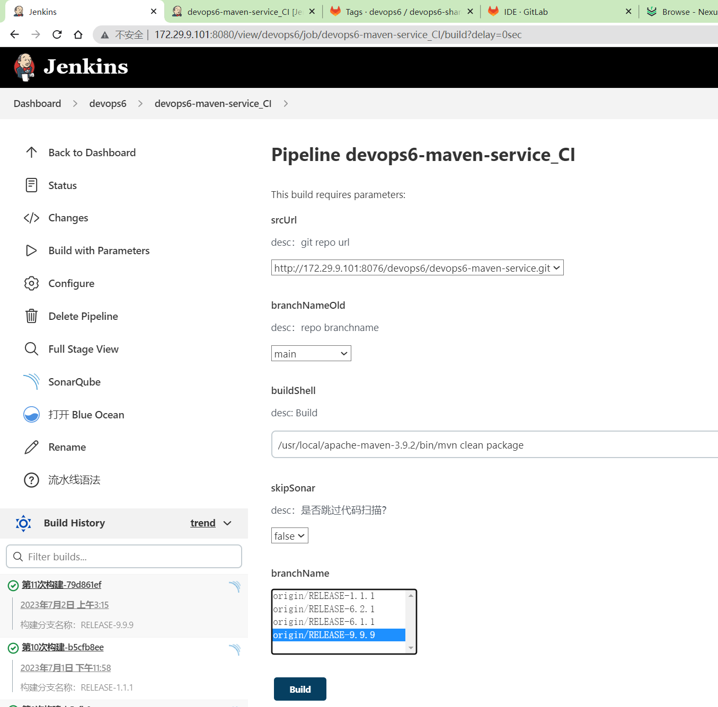718x707 pixels.
Task: Click the browser forward arrow
Action: tap(36, 34)
